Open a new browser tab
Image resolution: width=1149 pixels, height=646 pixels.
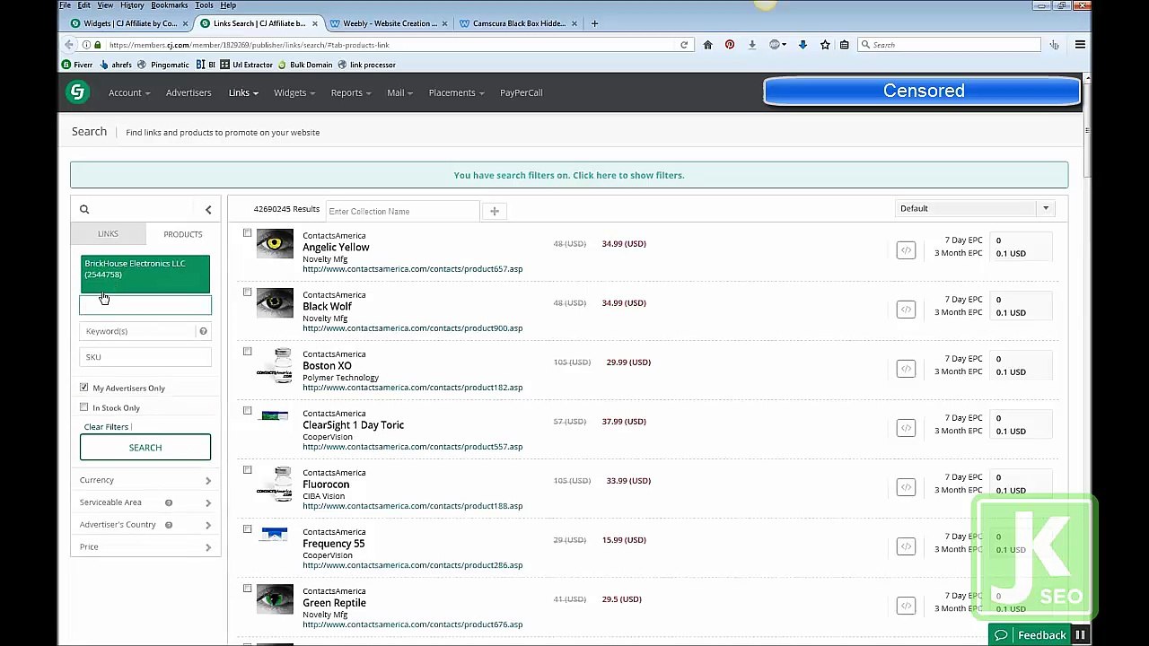tap(594, 23)
